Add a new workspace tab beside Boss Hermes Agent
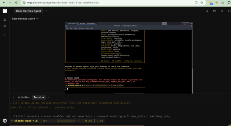Viewport: 231px width, 126px height. click(x=46, y=11)
